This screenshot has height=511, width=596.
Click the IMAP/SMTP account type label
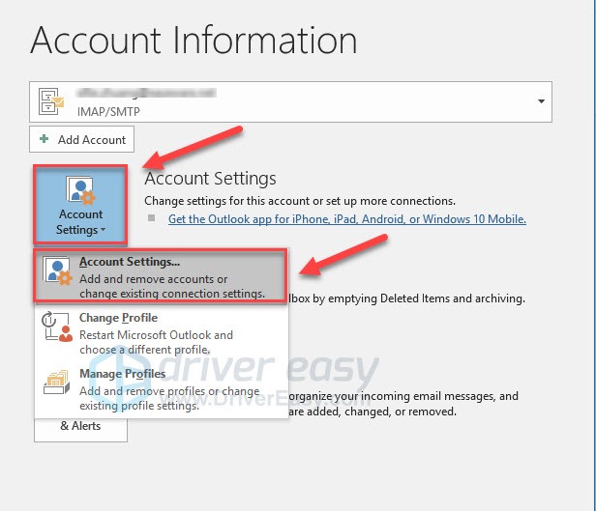click(x=108, y=112)
